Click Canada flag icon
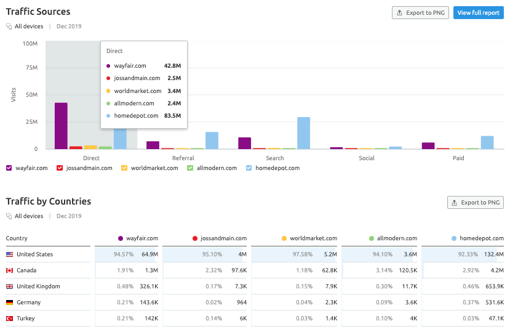510x329 pixels. point(10,270)
